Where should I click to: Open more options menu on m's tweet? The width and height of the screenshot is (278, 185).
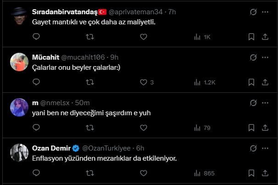265,103
